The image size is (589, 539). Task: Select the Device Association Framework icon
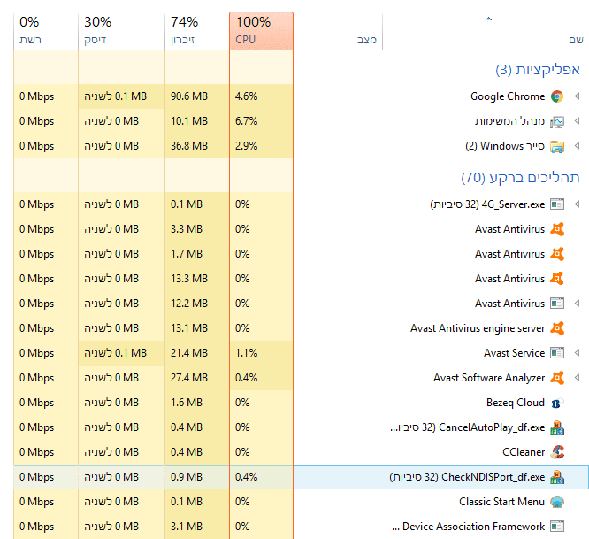[556, 527]
